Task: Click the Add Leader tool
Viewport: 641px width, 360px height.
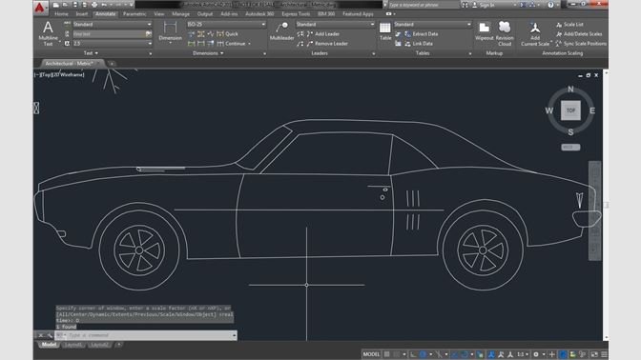Action: tap(323, 34)
